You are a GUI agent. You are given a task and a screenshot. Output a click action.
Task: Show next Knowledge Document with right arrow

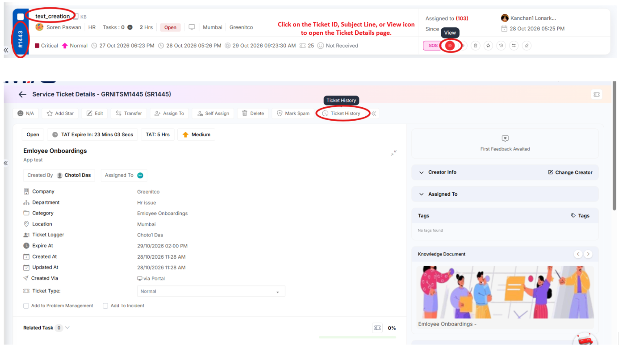588,254
